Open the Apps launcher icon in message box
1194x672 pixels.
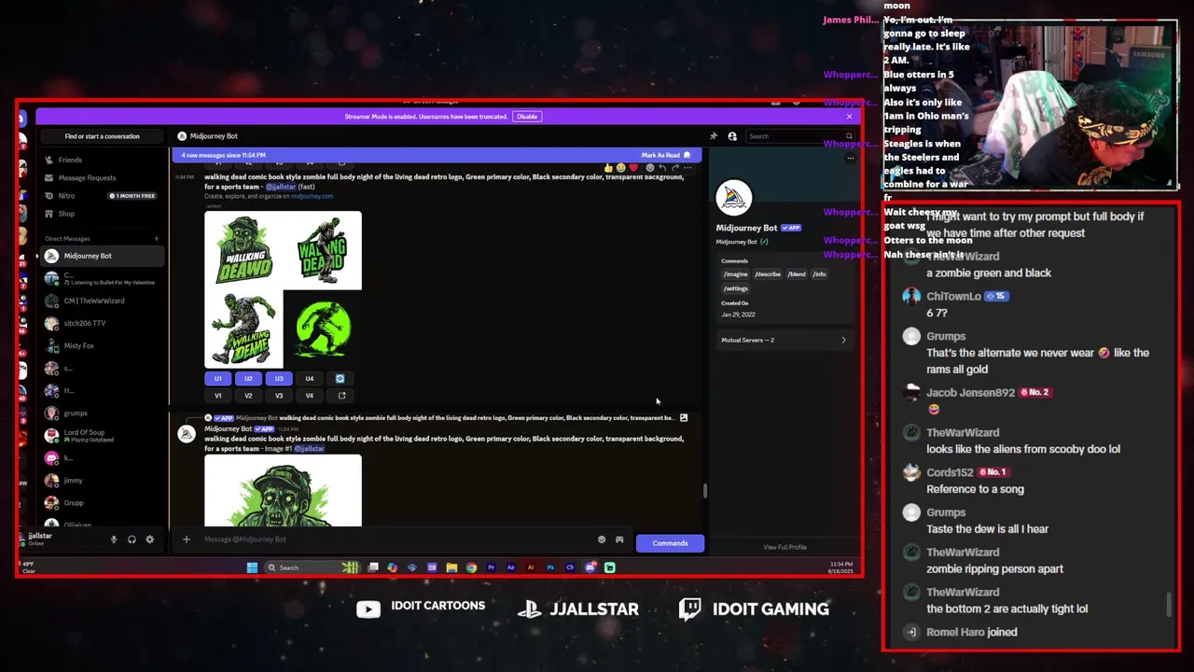[619, 539]
